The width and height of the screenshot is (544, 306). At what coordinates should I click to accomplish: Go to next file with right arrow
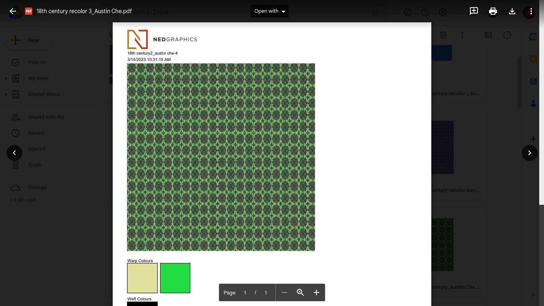530,153
